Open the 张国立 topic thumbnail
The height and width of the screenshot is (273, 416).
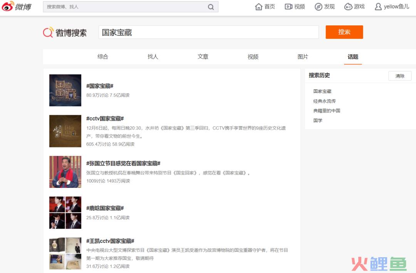click(65, 172)
